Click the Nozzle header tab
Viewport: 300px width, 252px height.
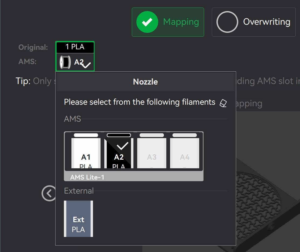146,82
